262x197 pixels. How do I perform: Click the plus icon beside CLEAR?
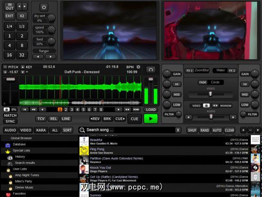(243, 130)
